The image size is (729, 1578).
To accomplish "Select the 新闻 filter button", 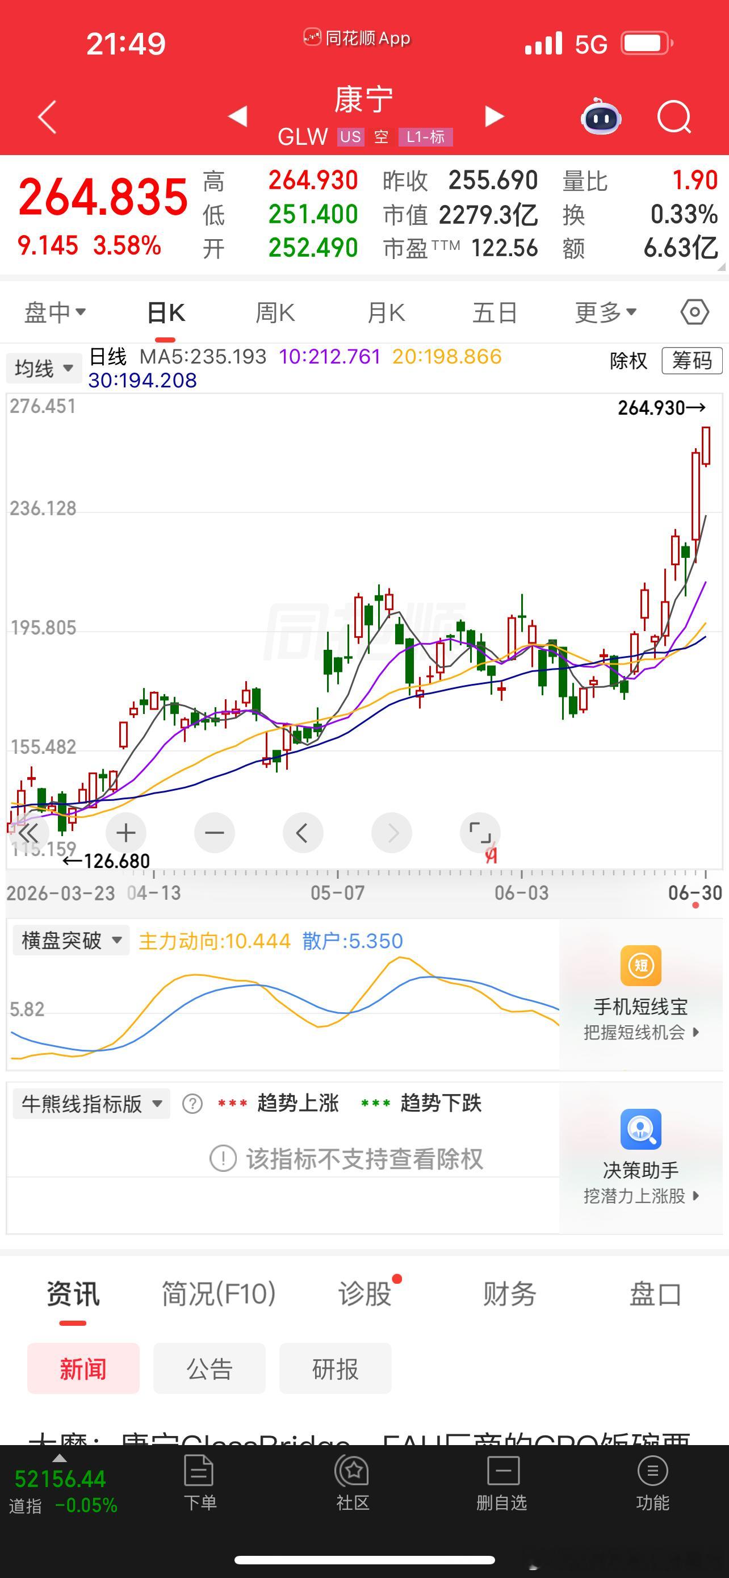I will point(83,1368).
